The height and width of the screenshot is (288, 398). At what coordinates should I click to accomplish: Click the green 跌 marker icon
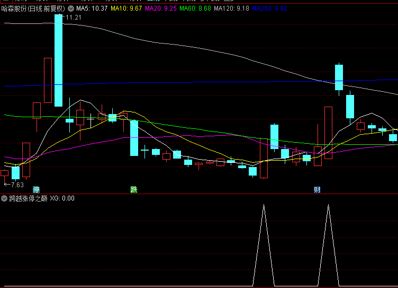(x=134, y=189)
